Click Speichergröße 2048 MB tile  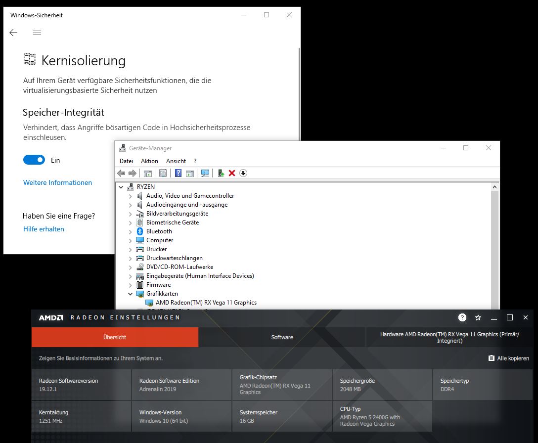[x=382, y=385]
